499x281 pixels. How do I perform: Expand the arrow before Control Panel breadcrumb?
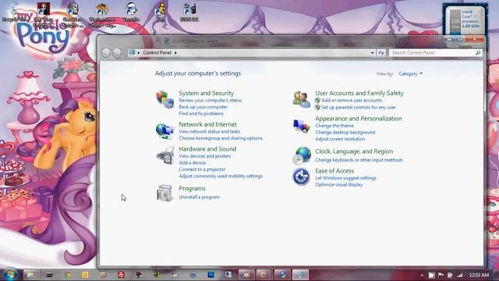click(x=139, y=52)
